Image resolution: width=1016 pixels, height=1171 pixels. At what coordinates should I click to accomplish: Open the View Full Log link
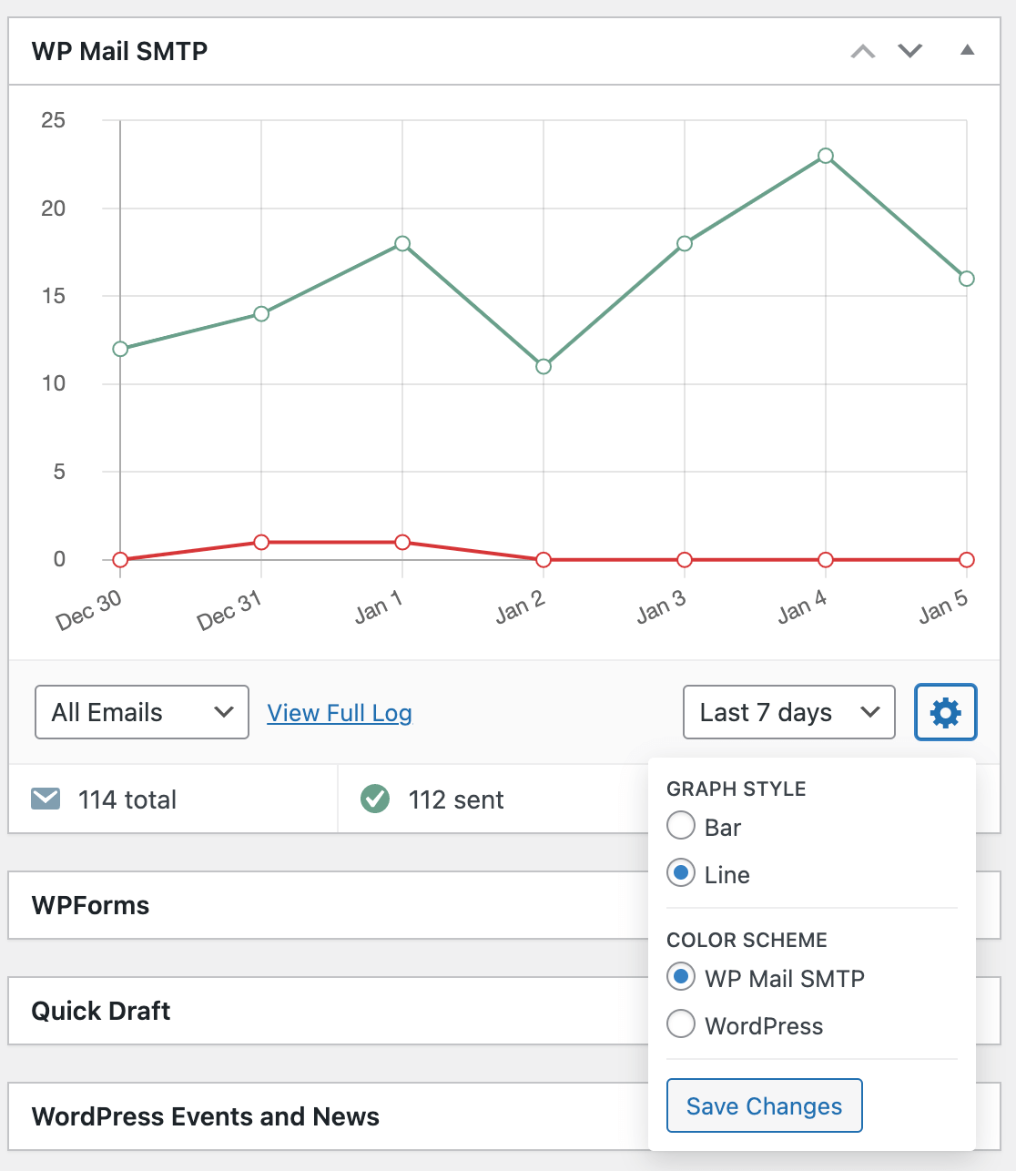point(340,713)
